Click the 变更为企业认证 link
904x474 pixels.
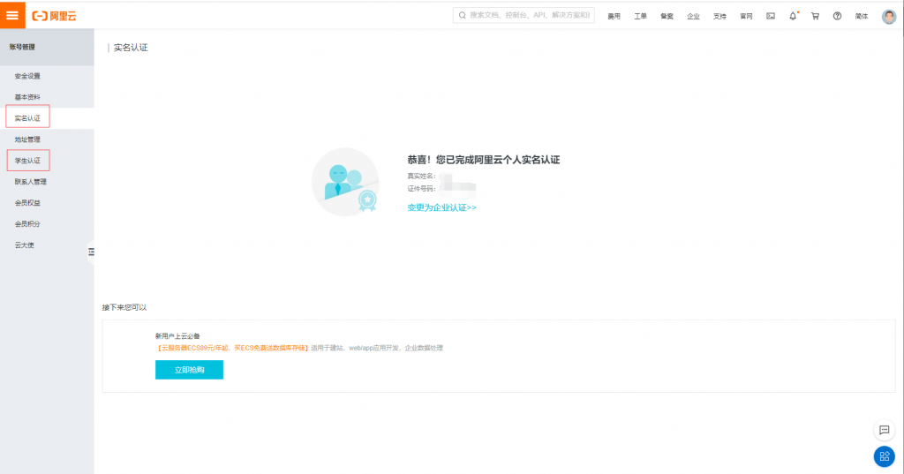pyautogui.click(x=441, y=207)
